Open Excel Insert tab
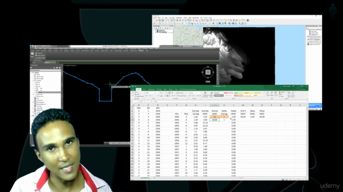The height and width of the screenshot is (192, 343). click(x=144, y=89)
